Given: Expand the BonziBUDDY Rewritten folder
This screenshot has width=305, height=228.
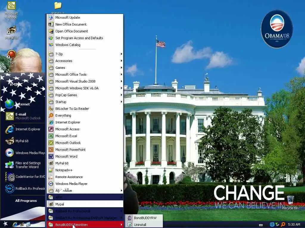Looking at the screenshot, I should click(85, 225).
